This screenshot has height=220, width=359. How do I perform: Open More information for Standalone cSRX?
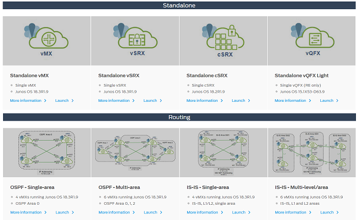[x=204, y=101]
